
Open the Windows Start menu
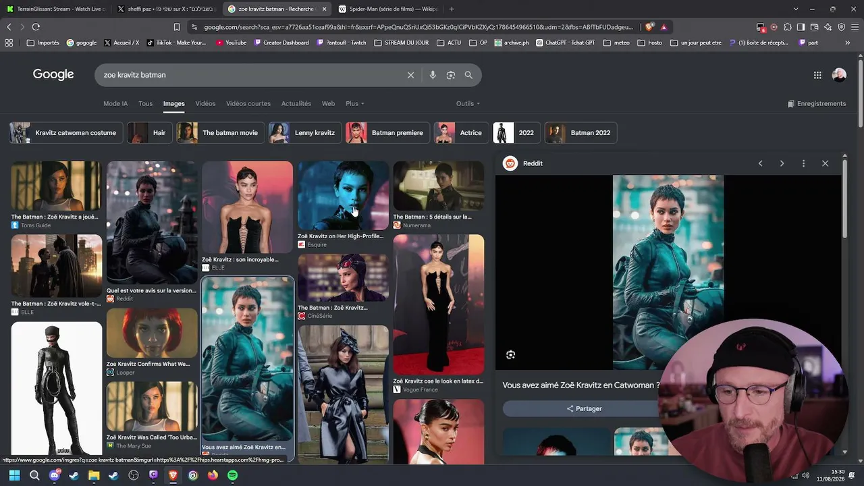[14, 475]
